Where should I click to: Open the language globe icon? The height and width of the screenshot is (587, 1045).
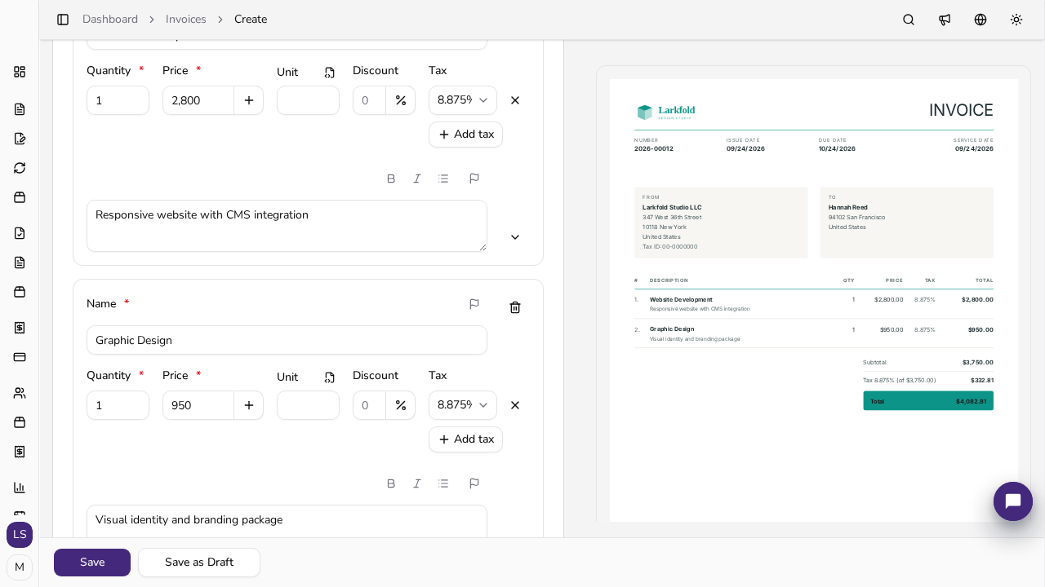(x=981, y=20)
